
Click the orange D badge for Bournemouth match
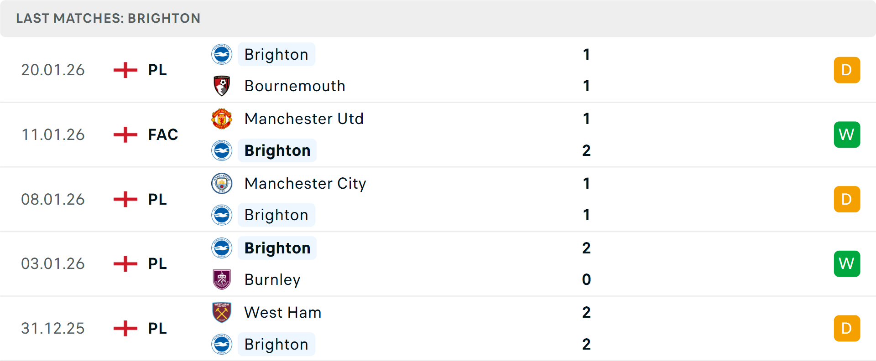pyautogui.click(x=847, y=70)
